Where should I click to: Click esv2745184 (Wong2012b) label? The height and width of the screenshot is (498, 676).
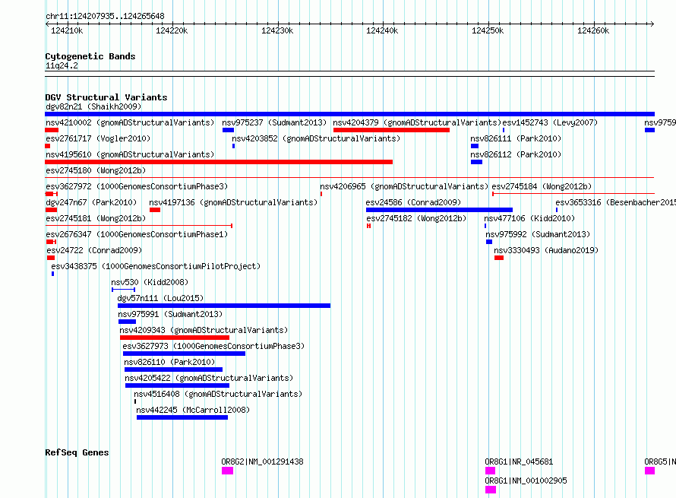coord(542,186)
